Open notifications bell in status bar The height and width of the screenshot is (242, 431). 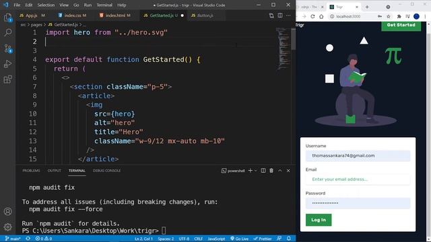pyautogui.click(x=289, y=239)
